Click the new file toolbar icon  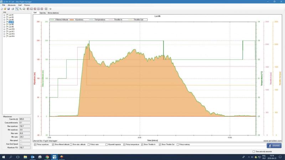pos(2,9)
